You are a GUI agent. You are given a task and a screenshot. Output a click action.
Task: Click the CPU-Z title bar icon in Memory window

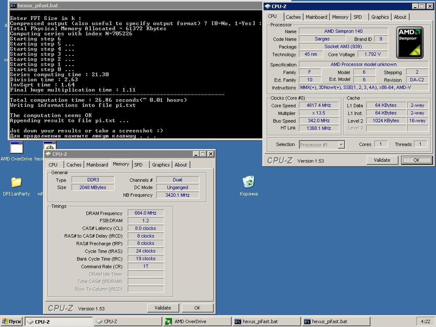[x=49, y=154]
